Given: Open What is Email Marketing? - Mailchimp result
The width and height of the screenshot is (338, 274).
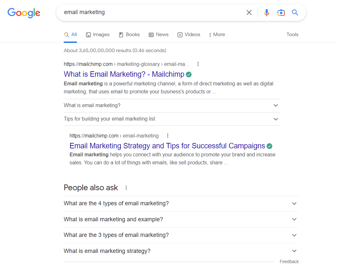Looking at the screenshot, I should [124, 74].
